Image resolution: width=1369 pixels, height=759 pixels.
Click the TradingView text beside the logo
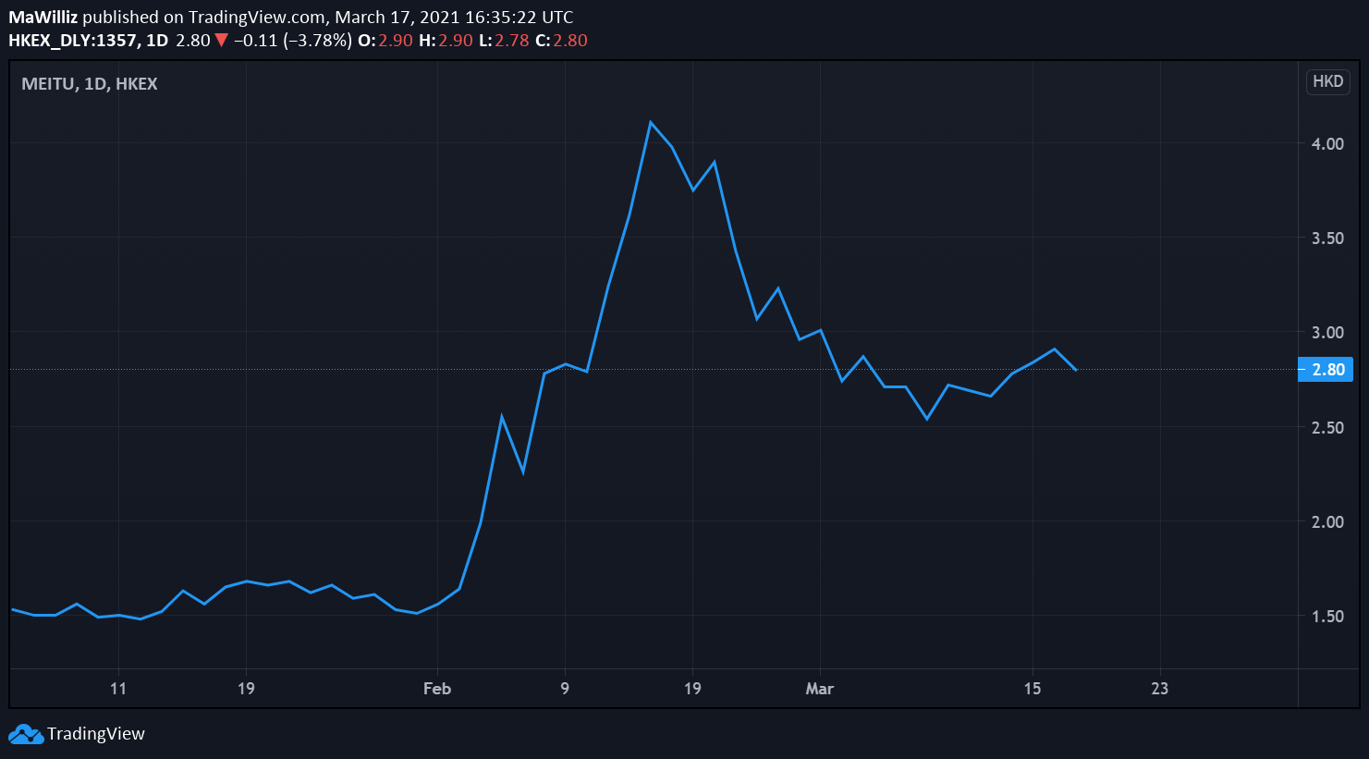96,734
